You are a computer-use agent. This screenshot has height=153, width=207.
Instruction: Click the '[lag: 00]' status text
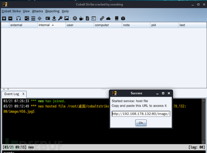(196, 147)
